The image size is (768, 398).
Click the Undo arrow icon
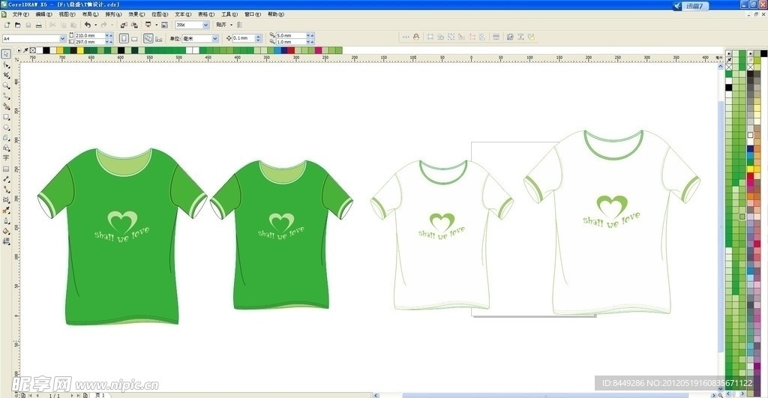[87, 25]
